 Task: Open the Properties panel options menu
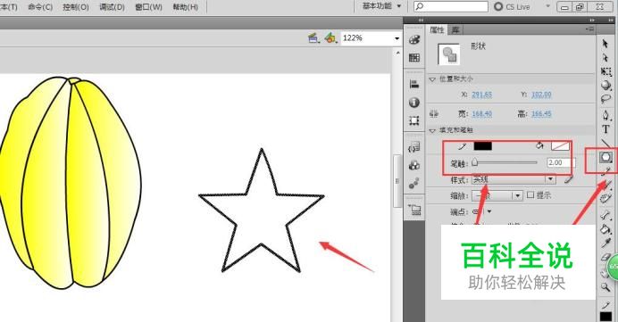click(x=589, y=29)
